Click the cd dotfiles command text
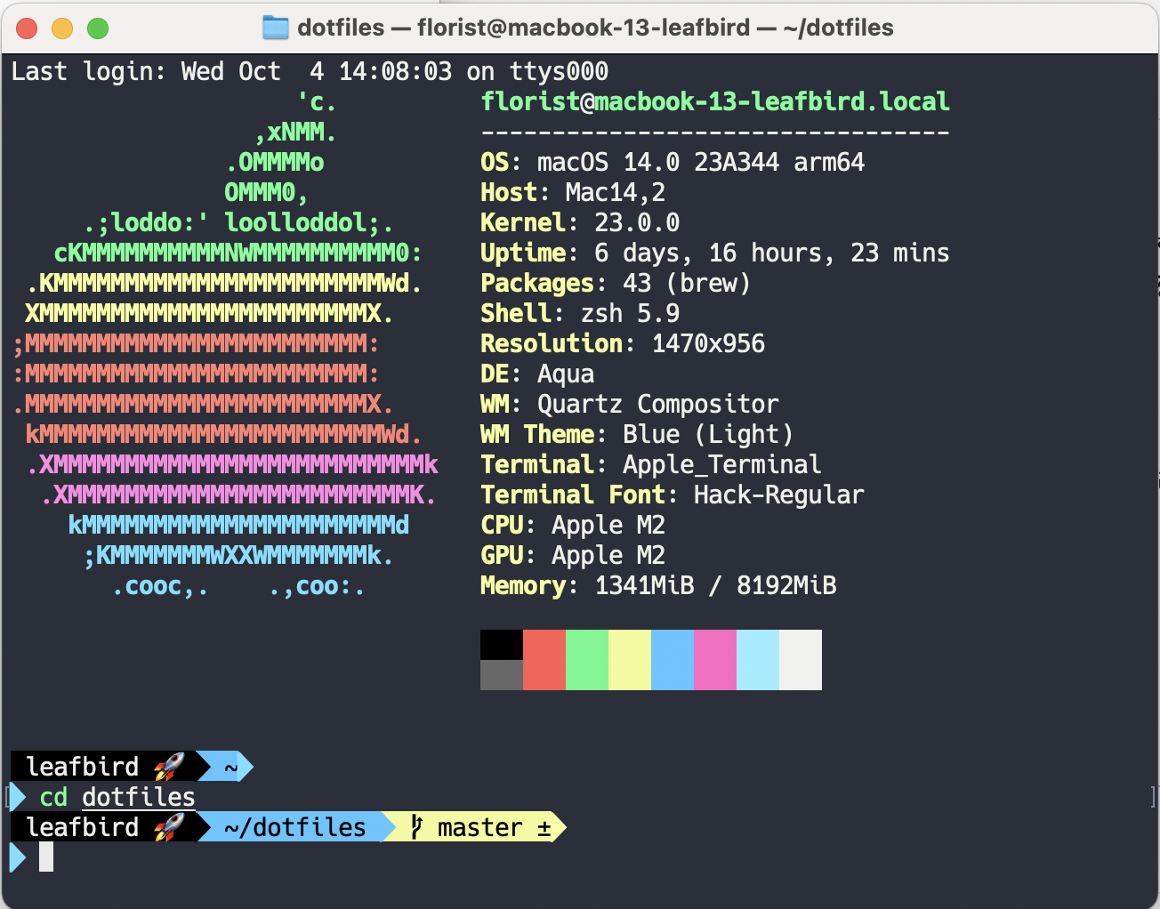This screenshot has height=909, width=1160. [x=116, y=797]
